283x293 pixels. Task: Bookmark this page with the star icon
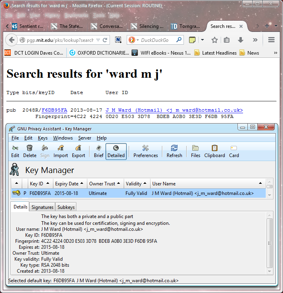pyautogui.click(x=215, y=40)
